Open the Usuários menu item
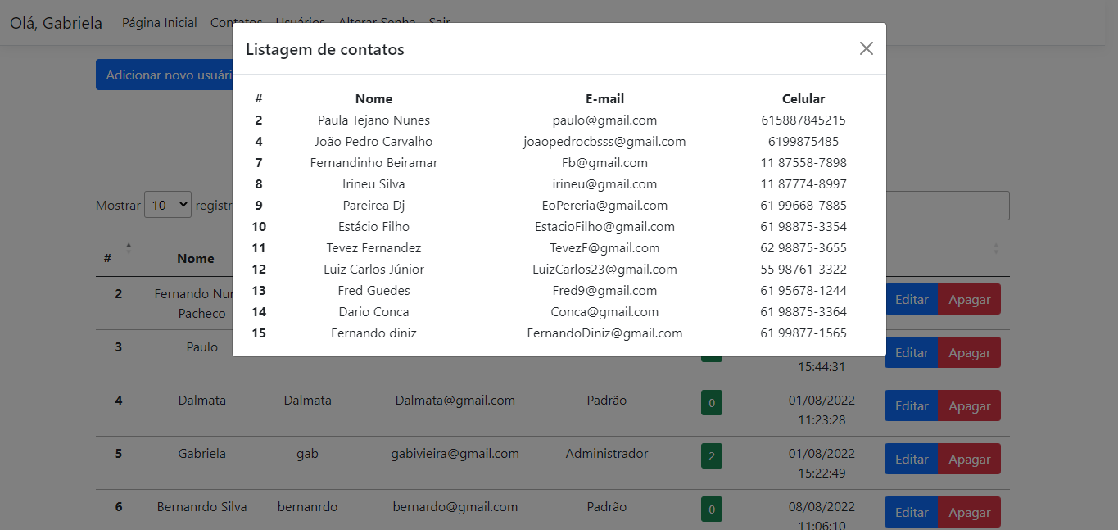This screenshot has height=530, width=1118. click(300, 22)
